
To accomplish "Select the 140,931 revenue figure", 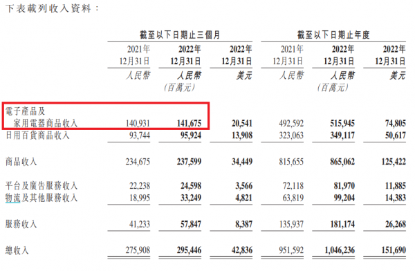I will click(x=138, y=123).
